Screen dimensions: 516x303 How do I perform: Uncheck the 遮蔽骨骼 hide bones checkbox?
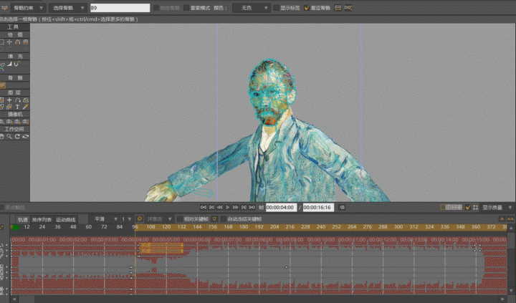click(x=307, y=8)
